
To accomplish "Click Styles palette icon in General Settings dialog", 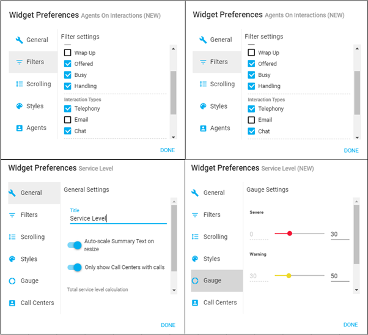I will click(12, 259).
